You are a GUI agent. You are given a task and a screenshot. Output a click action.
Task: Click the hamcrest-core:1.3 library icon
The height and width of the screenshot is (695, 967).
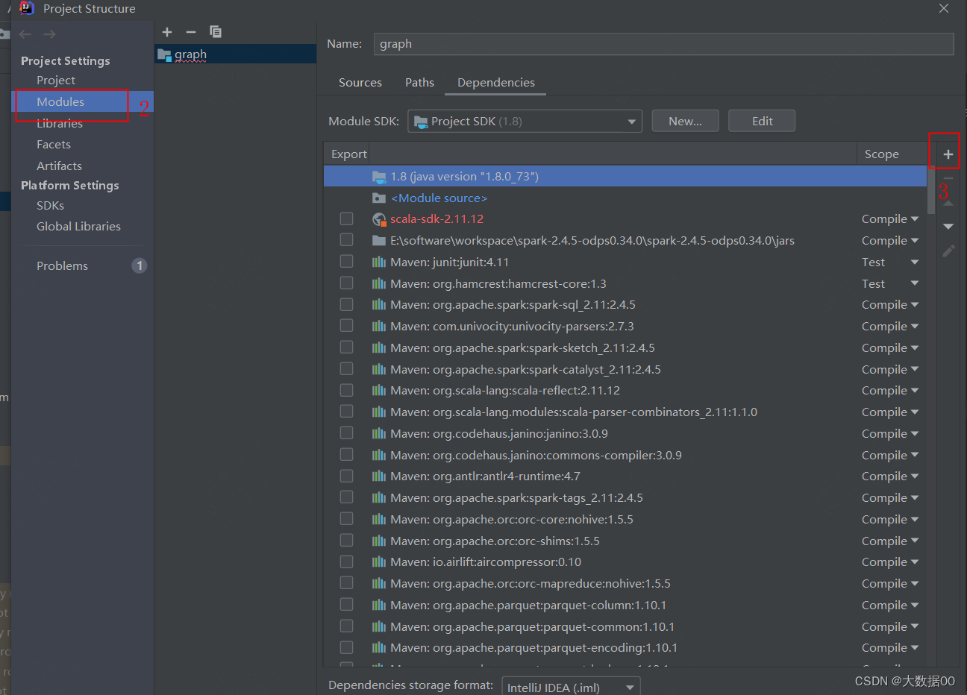point(379,284)
